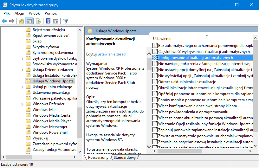This screenshot has height=168, width=259.
Task: Click the Forward arrow toolbar icon
Action: pyautogui.click(x=11, y=21)
